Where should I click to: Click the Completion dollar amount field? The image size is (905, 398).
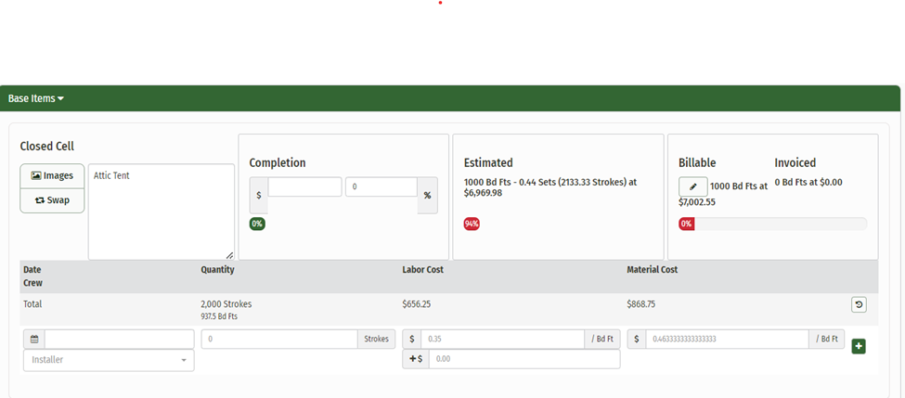click(x=304, y=187)
